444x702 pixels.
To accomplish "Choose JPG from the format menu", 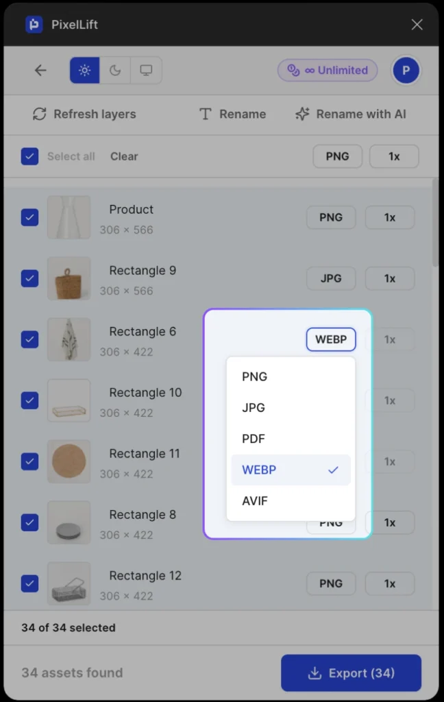I will click(291, 407).
